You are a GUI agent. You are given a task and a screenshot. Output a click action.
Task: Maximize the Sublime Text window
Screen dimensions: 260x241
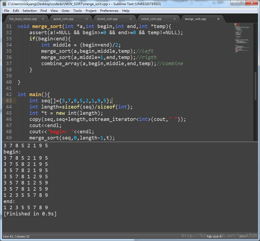point(242,3)
